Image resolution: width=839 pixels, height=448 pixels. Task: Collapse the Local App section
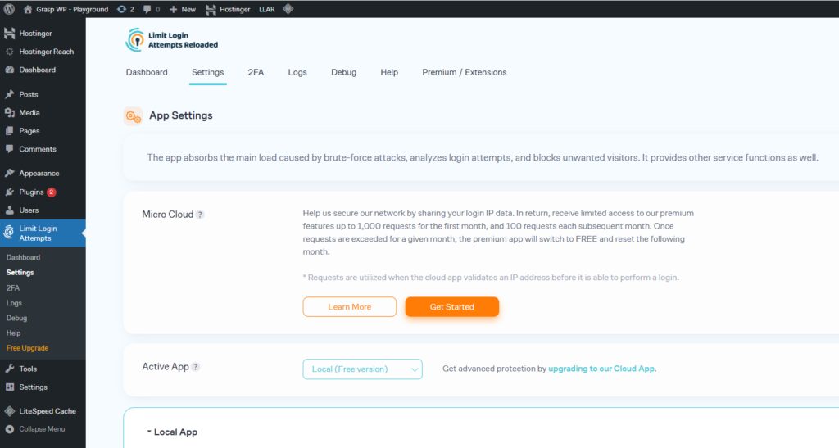(x=172, y=432)
